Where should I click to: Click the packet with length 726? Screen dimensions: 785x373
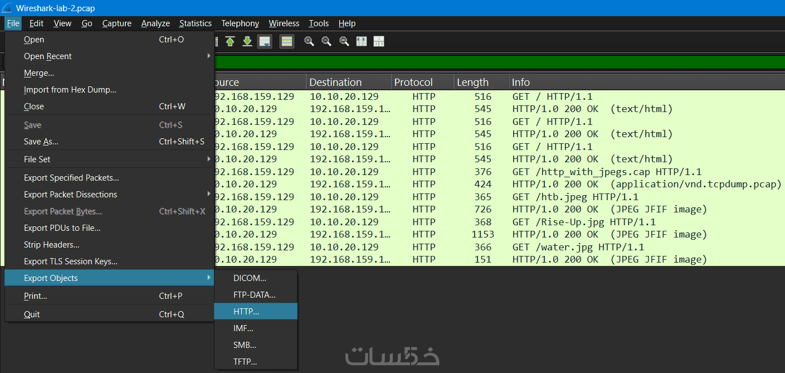(499, 209)
